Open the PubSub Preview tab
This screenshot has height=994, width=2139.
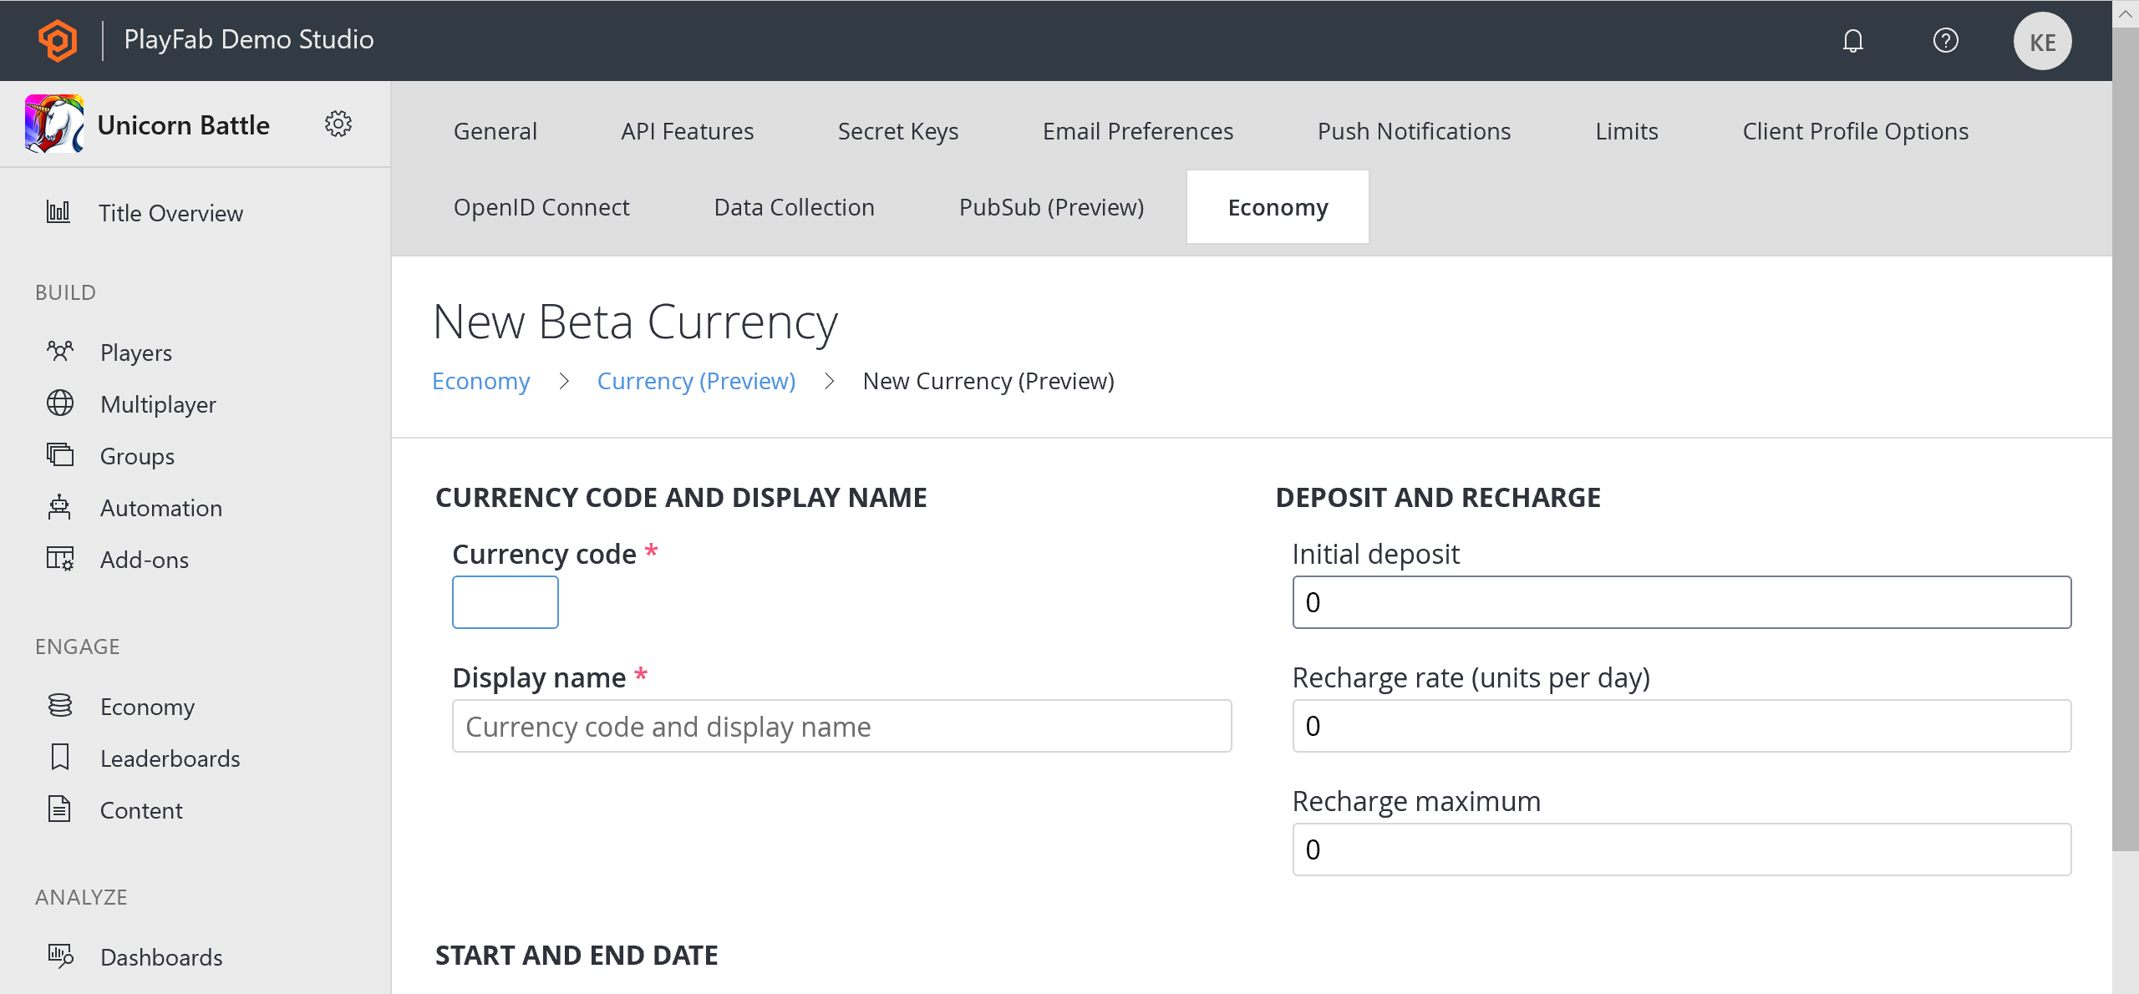pyautogui.click(x=1050, y=207)
